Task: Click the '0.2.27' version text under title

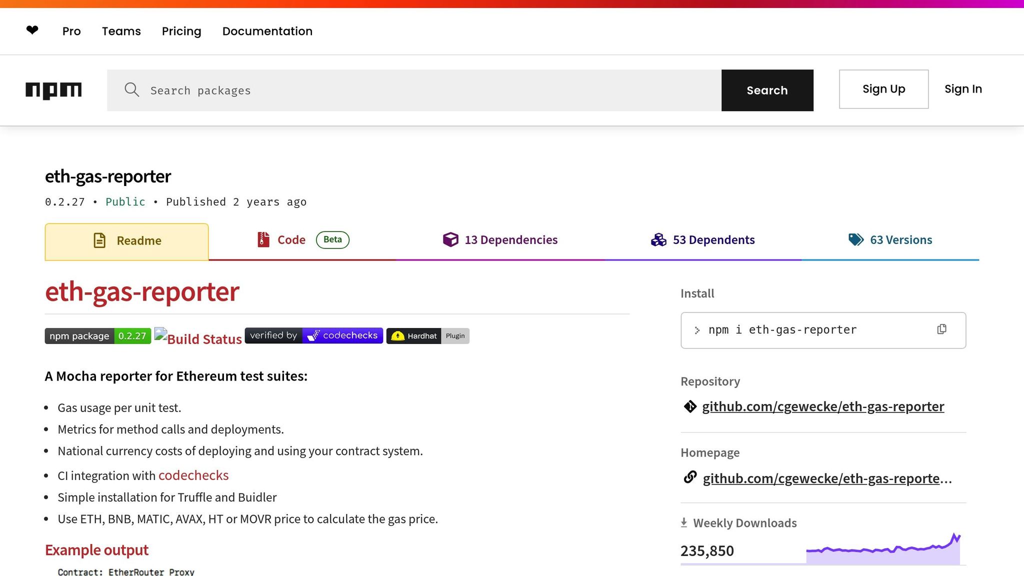Action: click(65, 202)
